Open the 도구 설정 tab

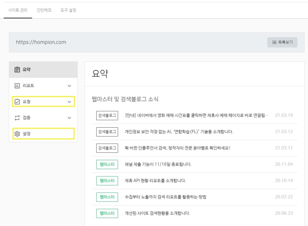point(68,10)
